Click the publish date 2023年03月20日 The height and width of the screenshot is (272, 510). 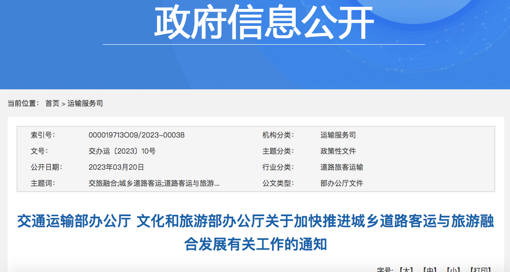point(116,167)
